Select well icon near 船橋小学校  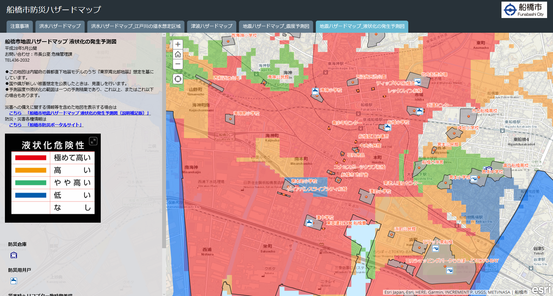click(388, 127)
